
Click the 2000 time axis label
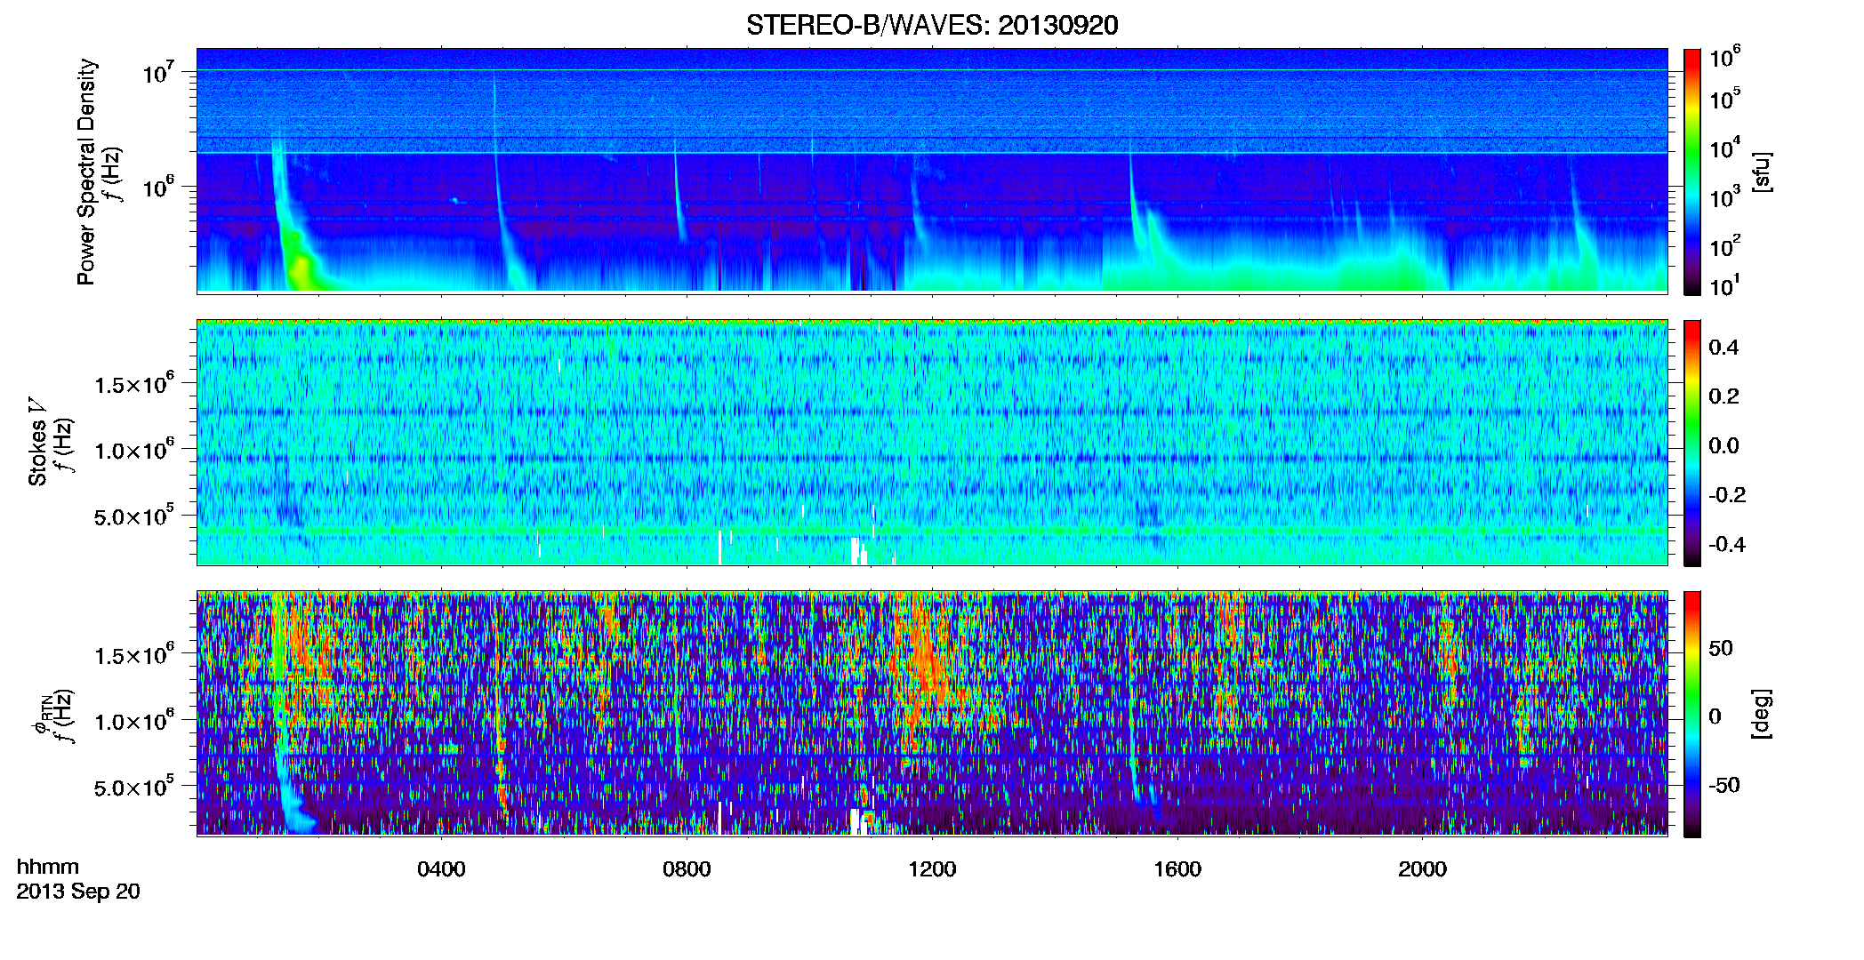[1422, 868]
